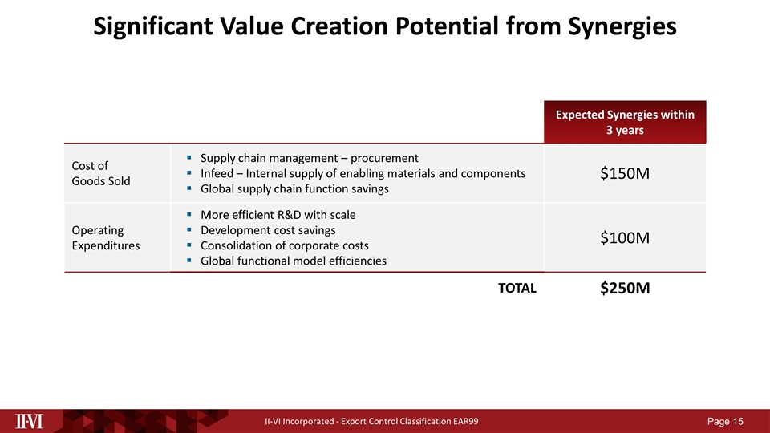Click the slide title 'Significant Value Creation Potential from Synergies'
Image resolution: width=770 pixels, height=433 pixels.
pyautogui.click(x=385, y=26)
